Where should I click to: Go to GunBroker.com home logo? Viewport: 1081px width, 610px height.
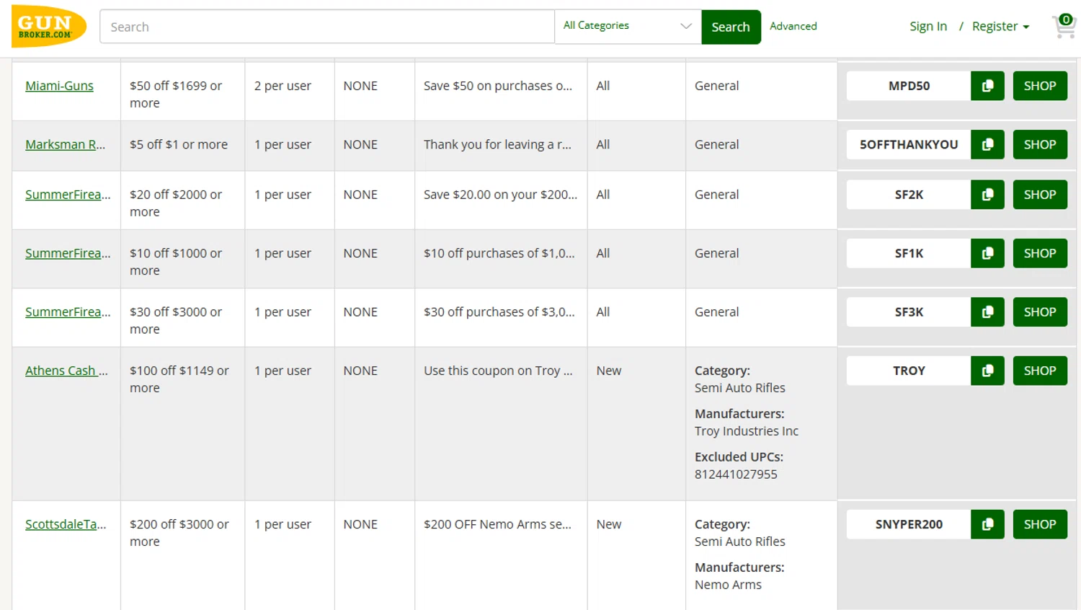pos(48,27)
